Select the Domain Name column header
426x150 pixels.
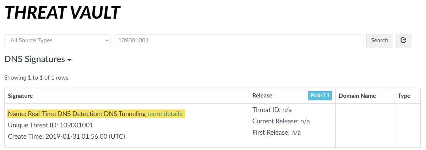click(x=357, y=96)
